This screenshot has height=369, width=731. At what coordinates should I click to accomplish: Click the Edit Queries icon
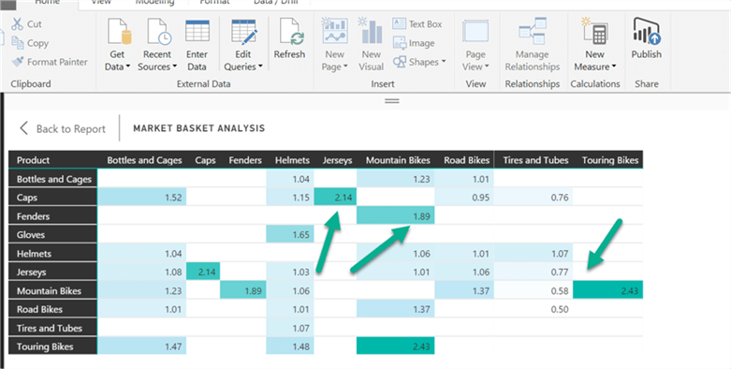click(243, 32)
